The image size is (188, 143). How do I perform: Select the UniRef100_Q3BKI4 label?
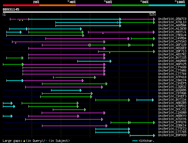pos(172,126)
